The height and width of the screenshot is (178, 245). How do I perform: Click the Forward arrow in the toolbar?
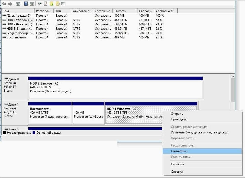10,4
